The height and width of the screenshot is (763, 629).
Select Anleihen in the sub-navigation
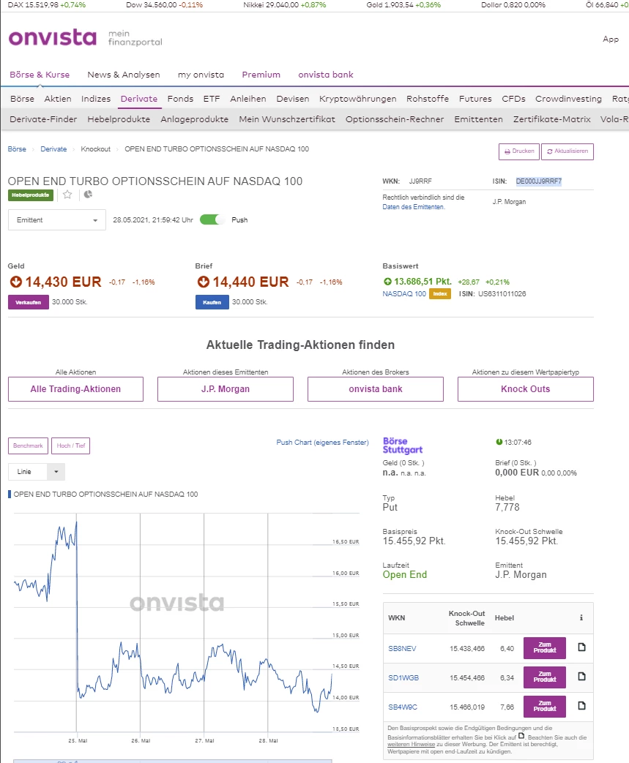pos(248,99)
